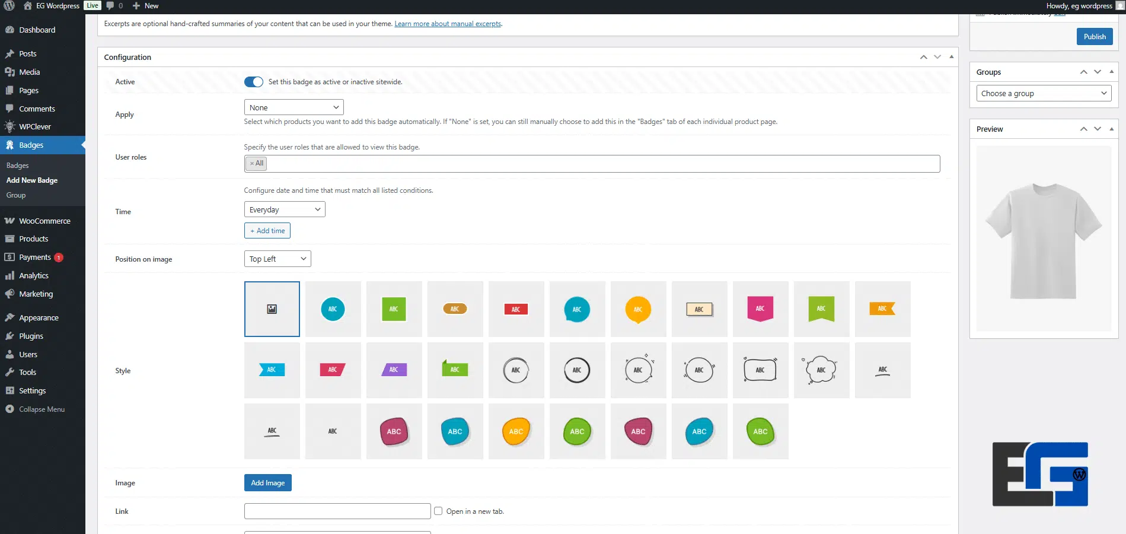Publish the badge
The image size is (1126, 534).
tap(1094, 36)
